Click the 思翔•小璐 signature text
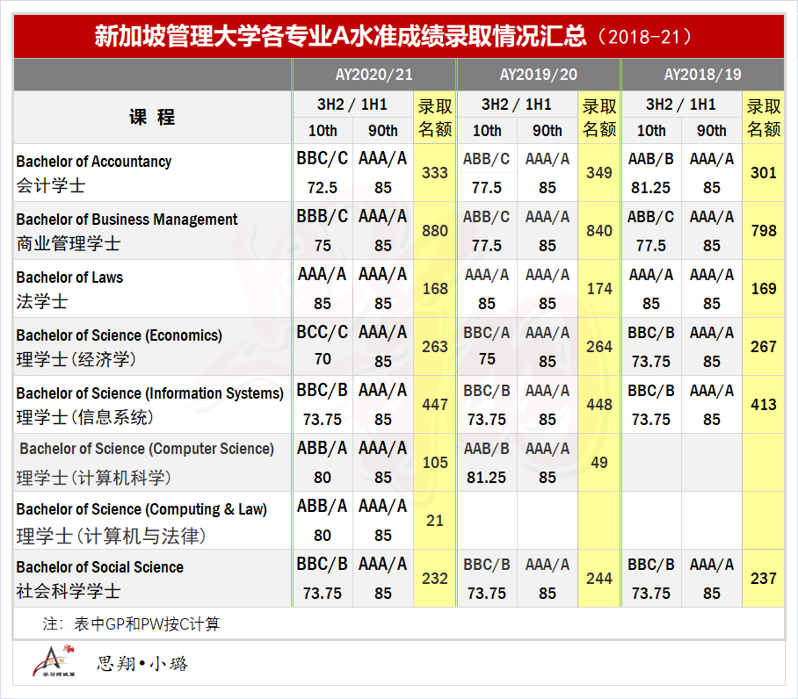 [142, 663]
